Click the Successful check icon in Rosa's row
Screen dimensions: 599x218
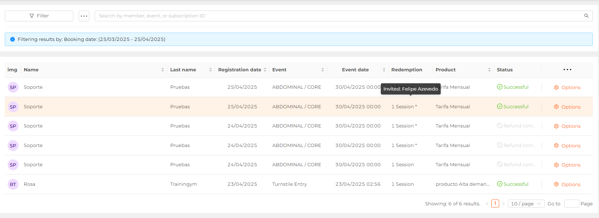coord(500,184)
